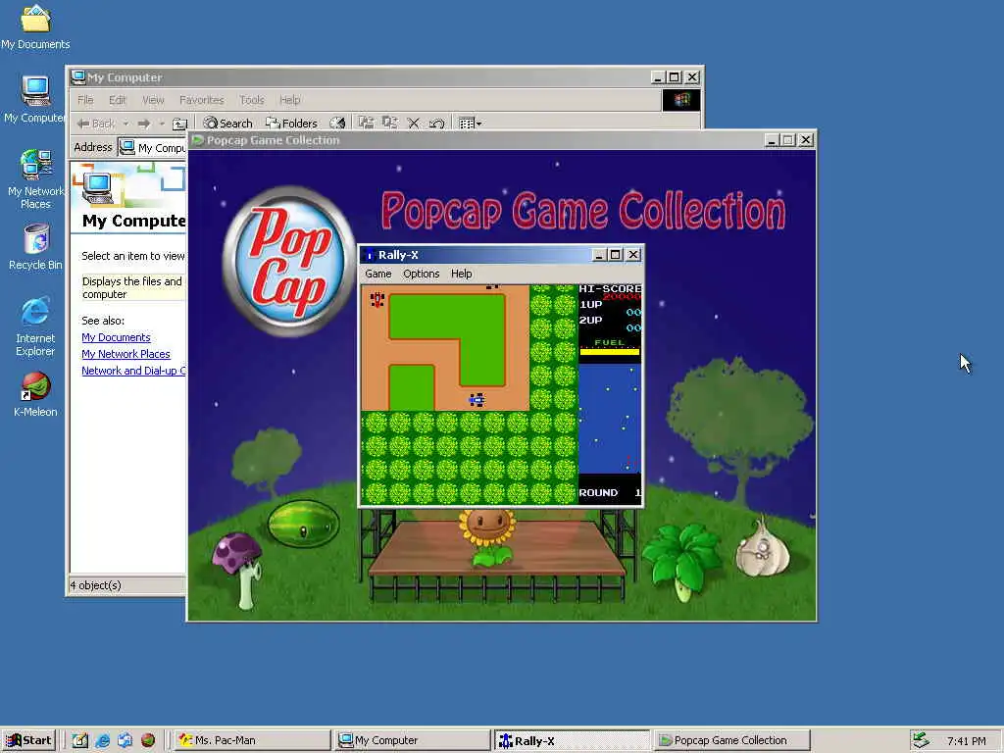The width and height of the screenshot is (1004, 753).
Task: Open the Views dropdown in toolbar
Action: 471,123
